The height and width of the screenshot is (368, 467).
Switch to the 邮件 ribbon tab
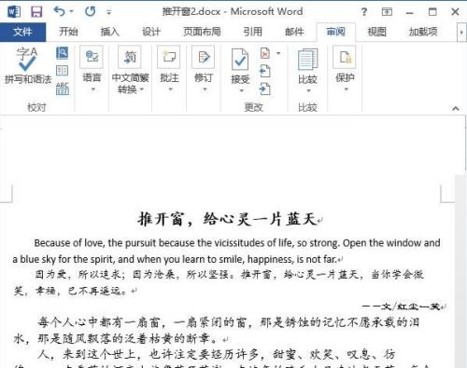pyautogui.click(x=294, y=32)
